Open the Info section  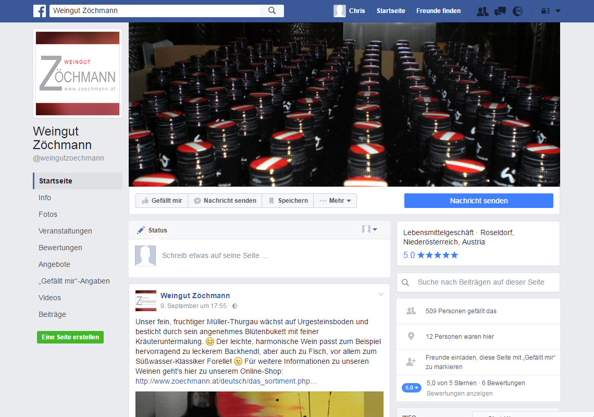pyautogui.click(x=45, y=198)
